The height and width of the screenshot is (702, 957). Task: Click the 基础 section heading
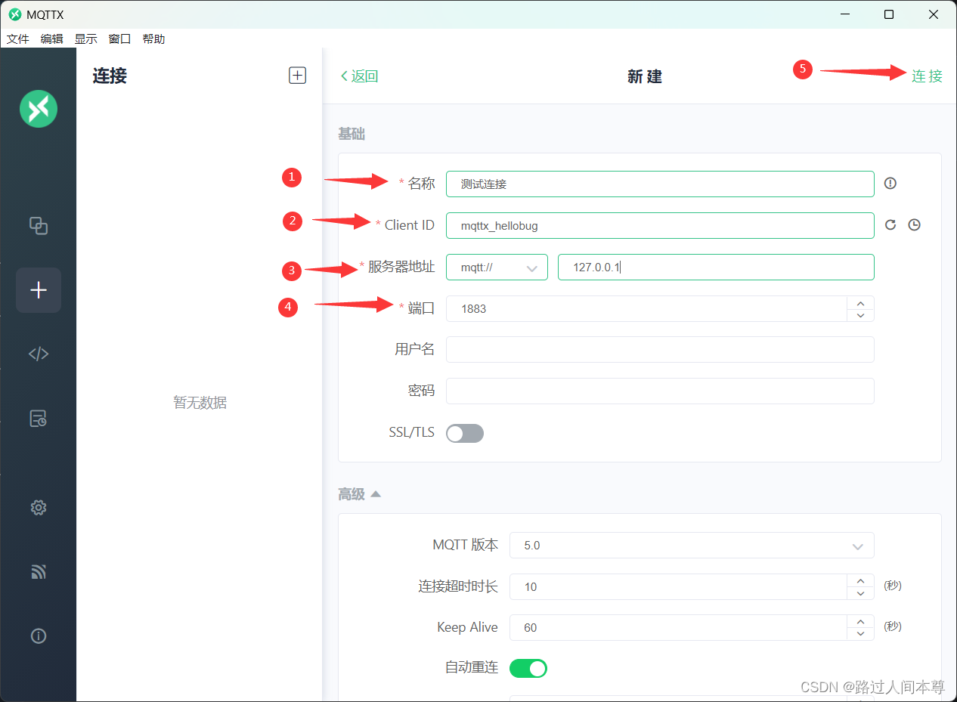click(x=352, y=135)
